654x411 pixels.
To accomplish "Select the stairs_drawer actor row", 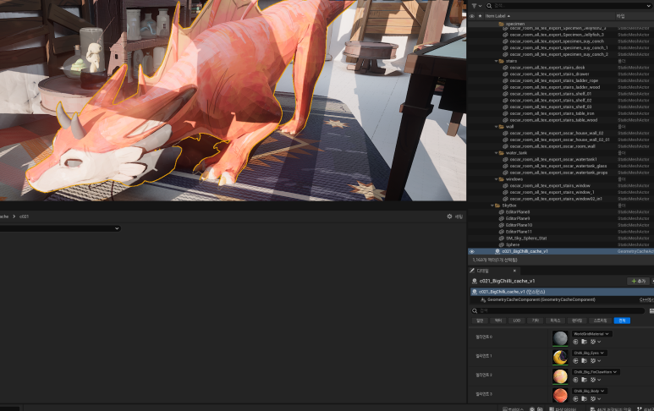I will 561,74.
